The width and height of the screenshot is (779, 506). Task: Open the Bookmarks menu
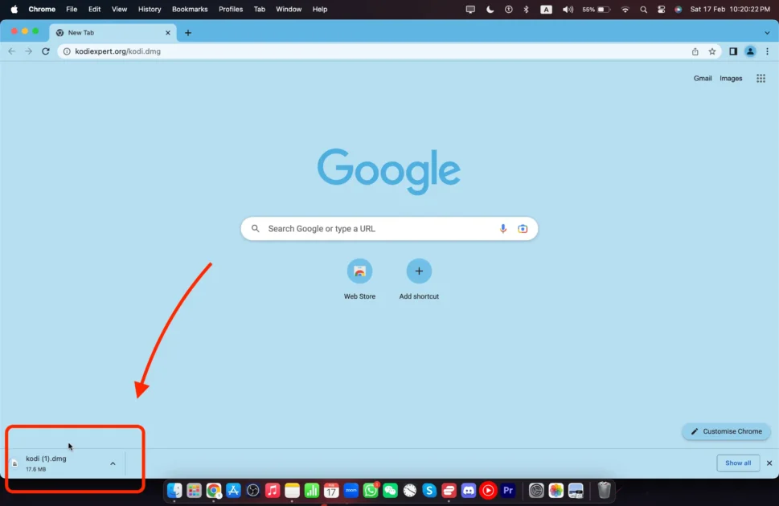[190, 10]
